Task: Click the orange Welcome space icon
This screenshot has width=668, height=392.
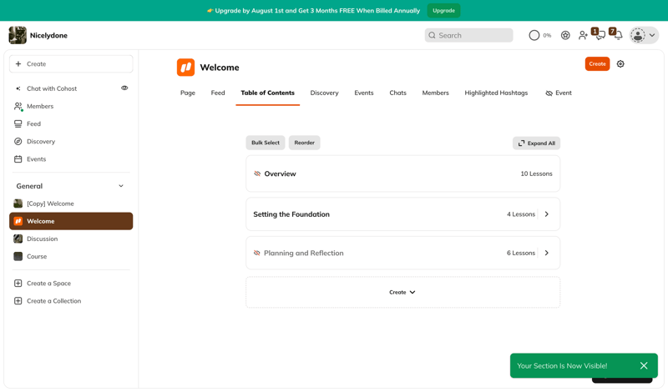Action: tap(185, 68)
